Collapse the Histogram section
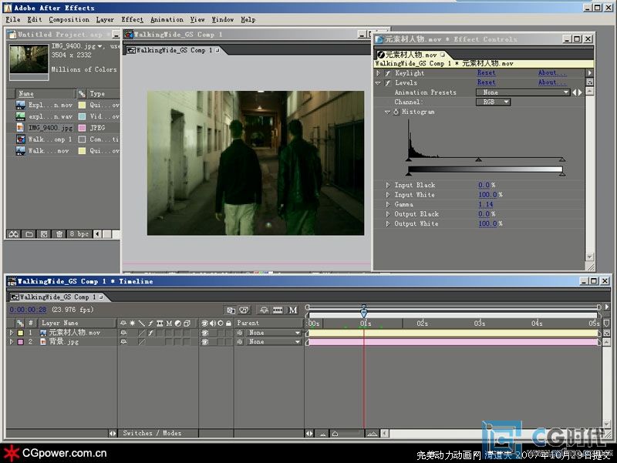Viewport: 617px width, 463px height. [388, 112]
